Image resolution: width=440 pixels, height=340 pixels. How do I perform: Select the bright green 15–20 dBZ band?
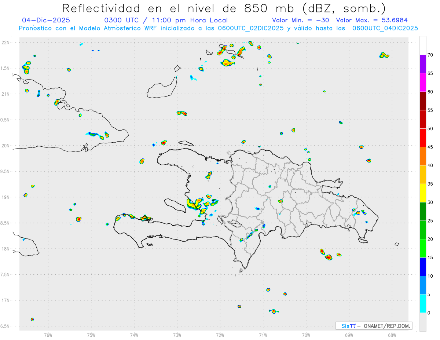click(x=423, y=248)
